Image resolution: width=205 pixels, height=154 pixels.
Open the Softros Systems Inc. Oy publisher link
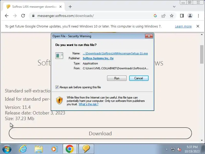98,58
